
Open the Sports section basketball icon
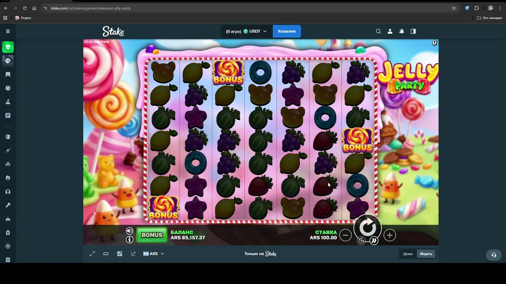click(8, 60)
